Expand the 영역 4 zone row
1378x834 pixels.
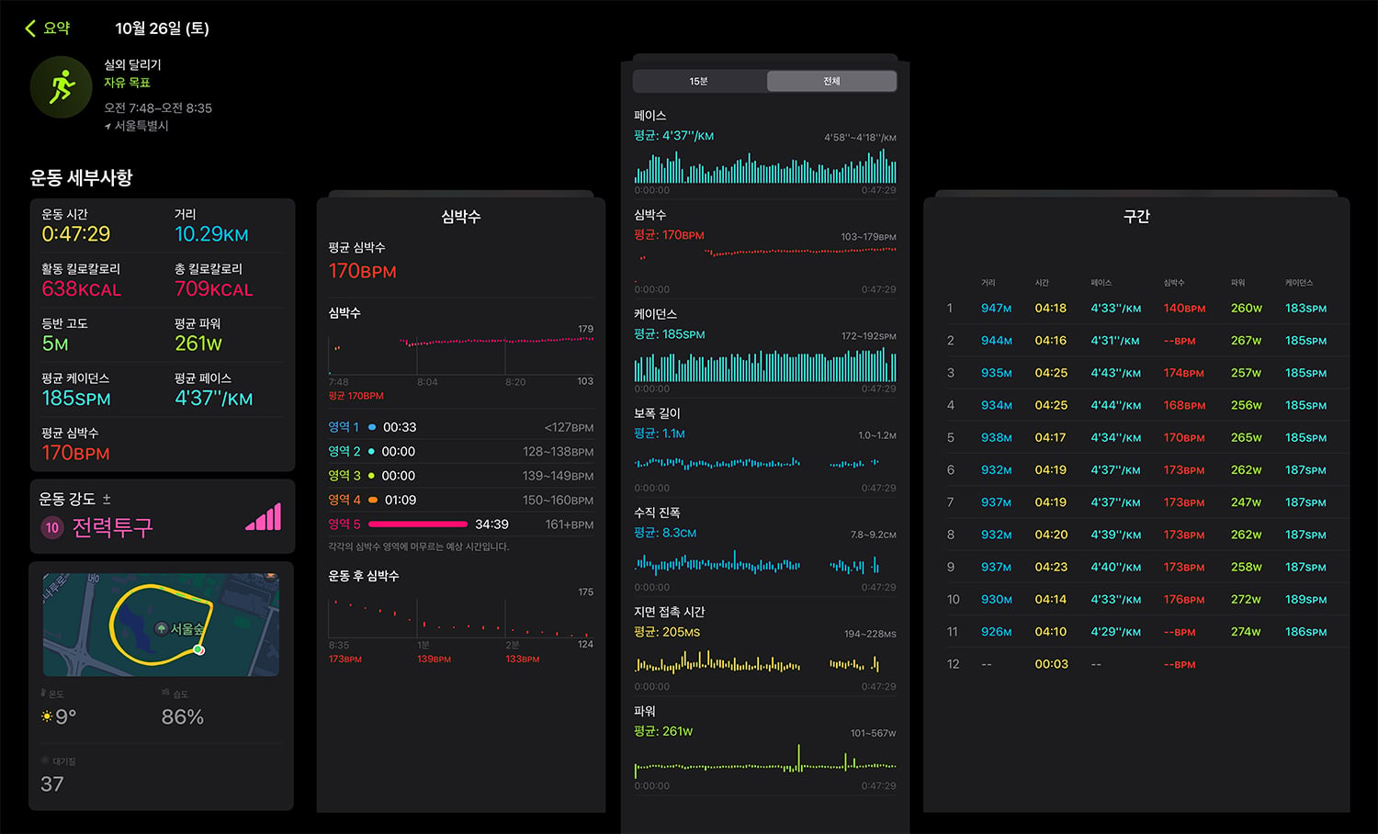pos(461,500)
